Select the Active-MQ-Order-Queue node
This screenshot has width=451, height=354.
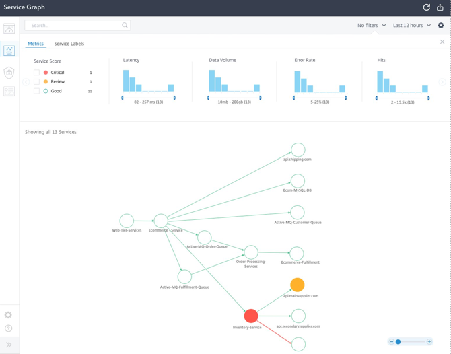point(205,238)
